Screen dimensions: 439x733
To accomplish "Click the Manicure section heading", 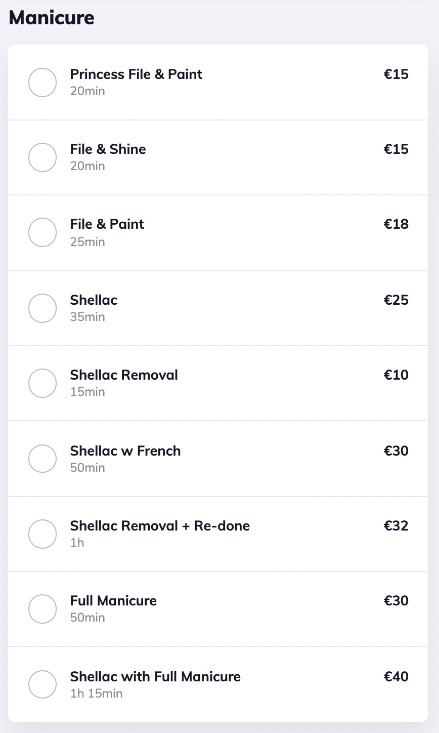I will click(x=52, y=18).
